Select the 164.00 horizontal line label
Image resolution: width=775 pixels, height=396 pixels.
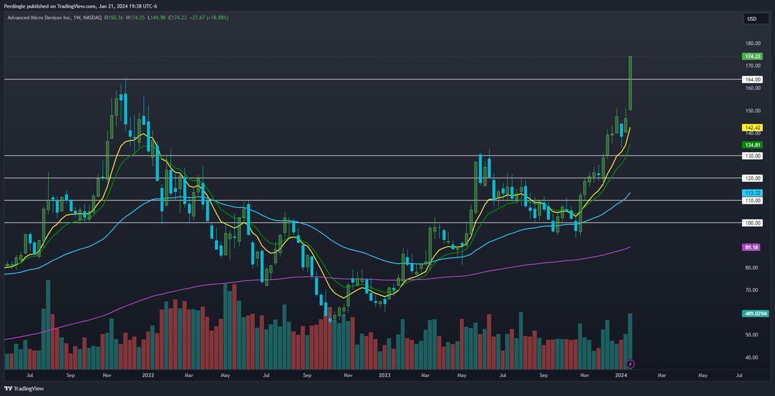pos(753,79)
